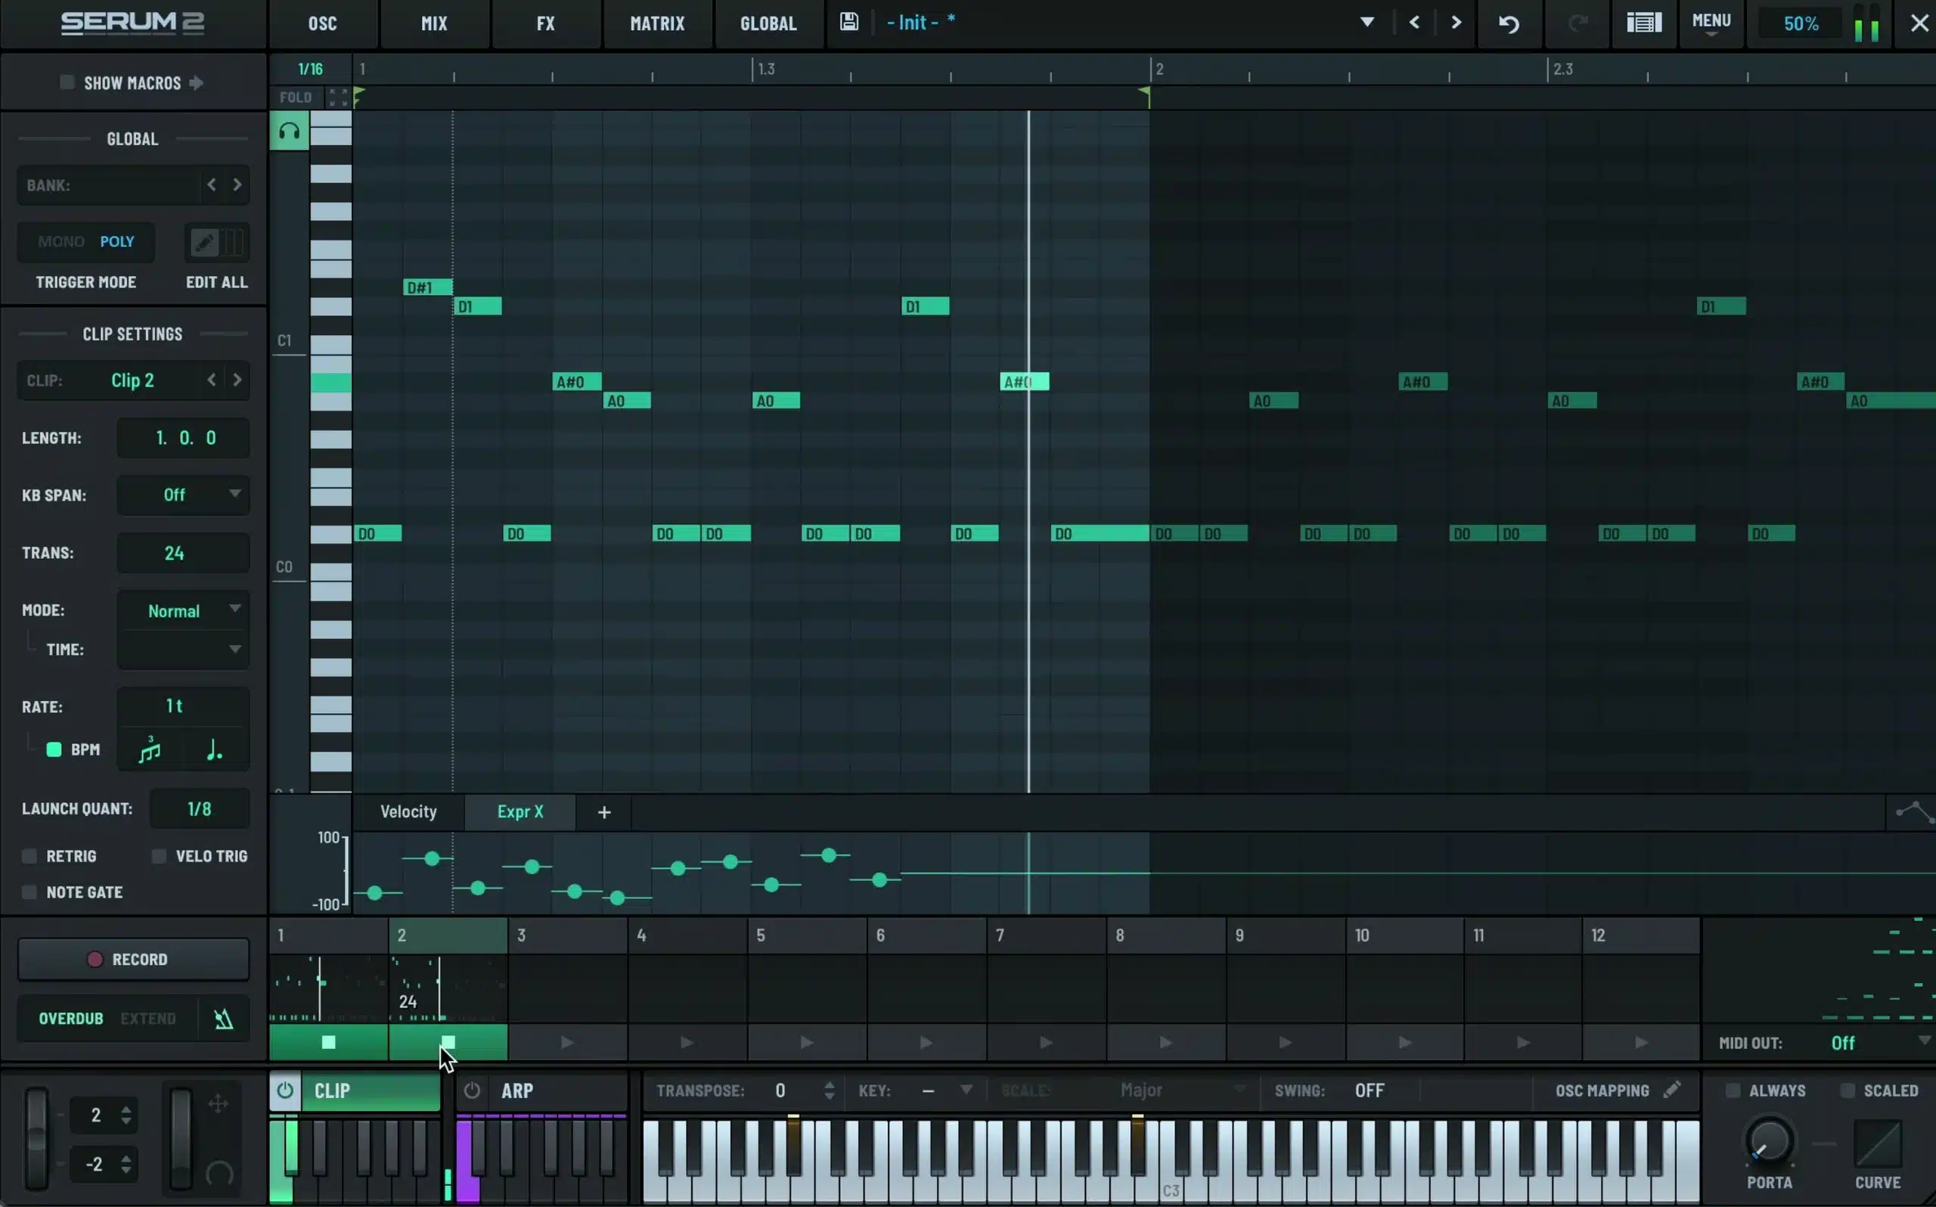The image size is (1936, 1207).
Task: Enable the RETRIG checkbox
Action: coord(29,856)
